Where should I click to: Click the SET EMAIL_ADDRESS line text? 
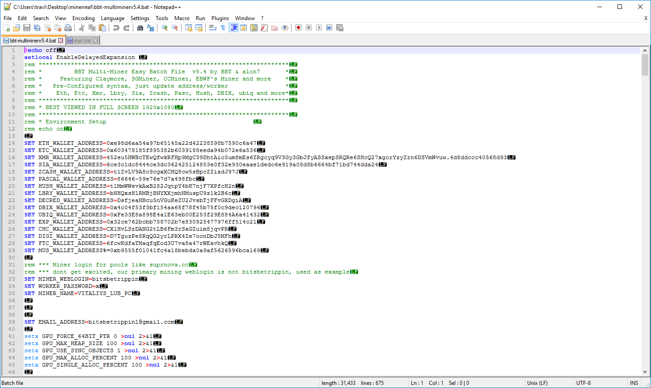pyautogui.click(x=99, y=322)
